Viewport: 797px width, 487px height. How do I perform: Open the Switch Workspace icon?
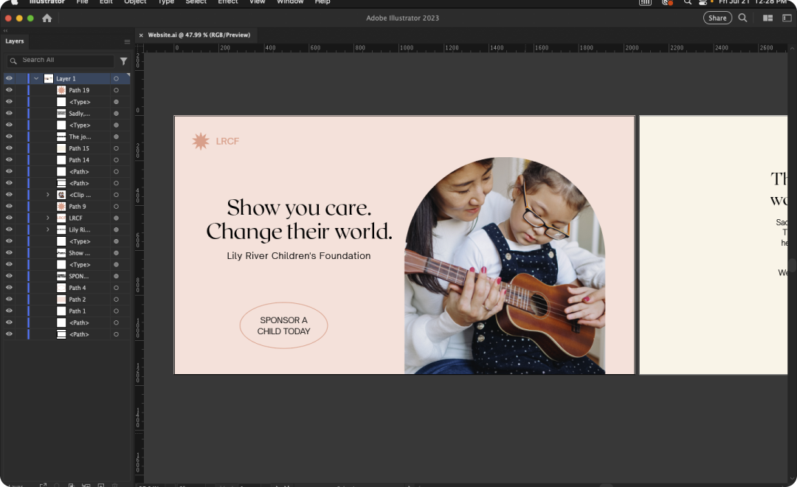[x=784, y=18]
